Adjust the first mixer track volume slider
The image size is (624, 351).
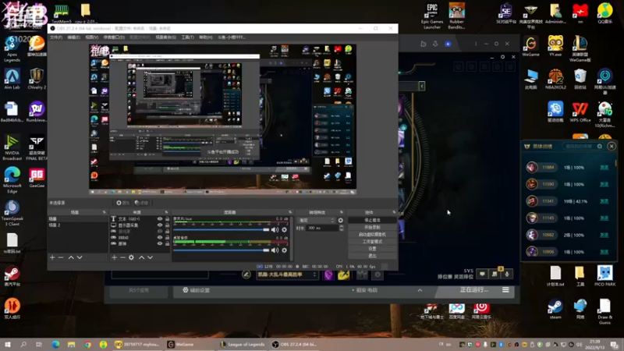click(222, 229)
